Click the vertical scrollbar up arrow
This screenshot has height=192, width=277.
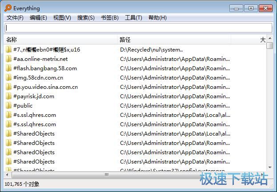[270, 38]
